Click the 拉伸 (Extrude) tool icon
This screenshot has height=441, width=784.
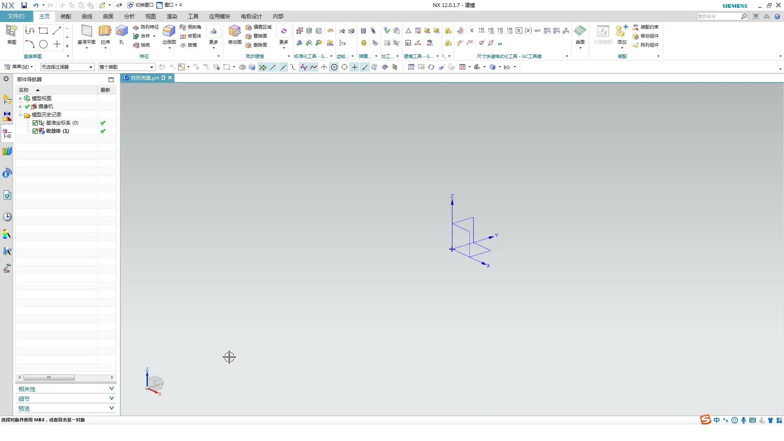105,31
